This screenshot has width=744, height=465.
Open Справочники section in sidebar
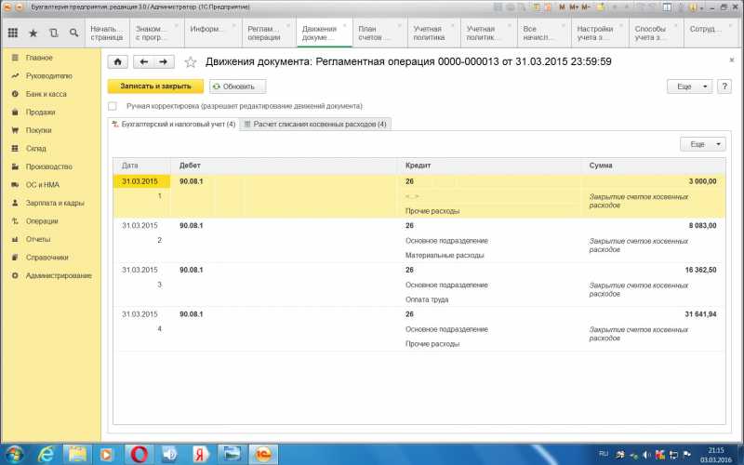[47, 258]
